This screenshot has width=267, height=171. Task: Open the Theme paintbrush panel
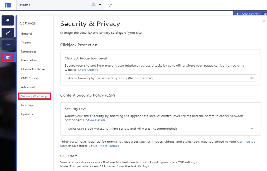[8, 33]
